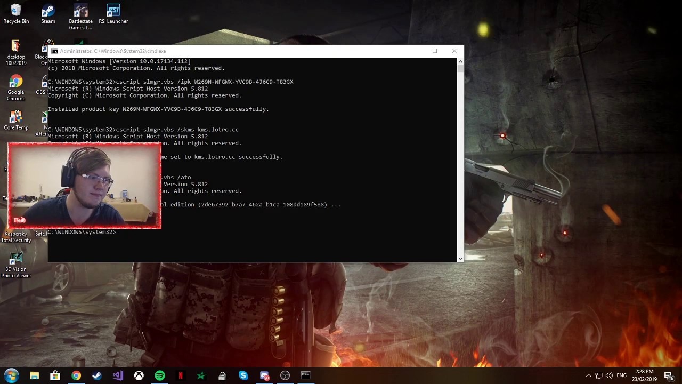Click the Administrator cmd.exe title bar text
The height and width of the screenshot is (384, 682).
click(113, 51)
